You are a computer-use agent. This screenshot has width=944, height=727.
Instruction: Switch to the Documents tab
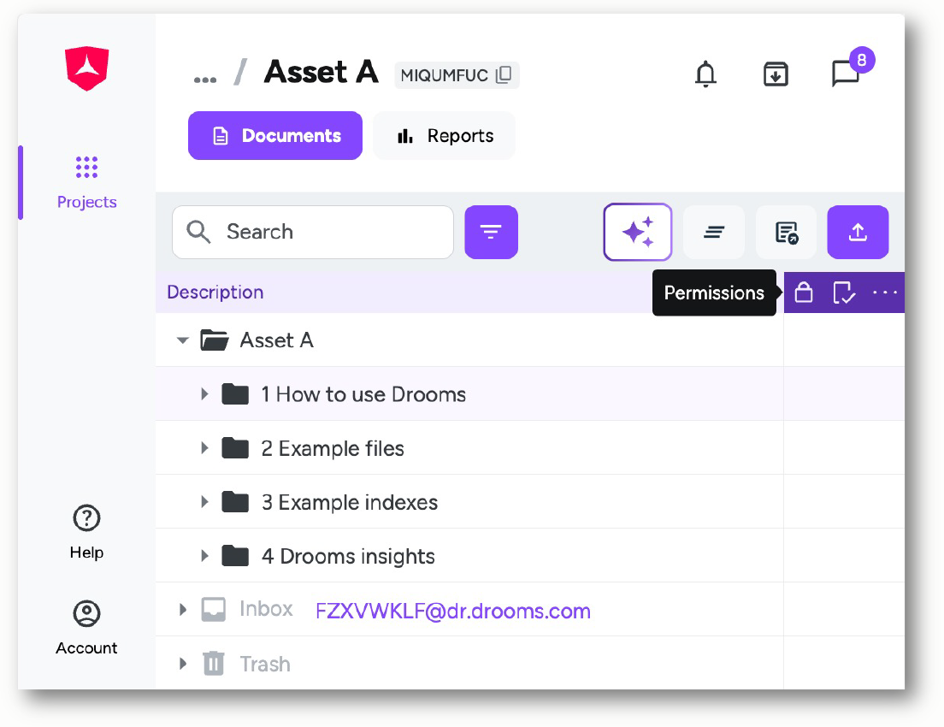(x=275, y=135)
